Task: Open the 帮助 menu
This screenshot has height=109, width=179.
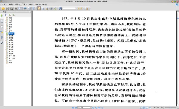Action: click(45, 4)
